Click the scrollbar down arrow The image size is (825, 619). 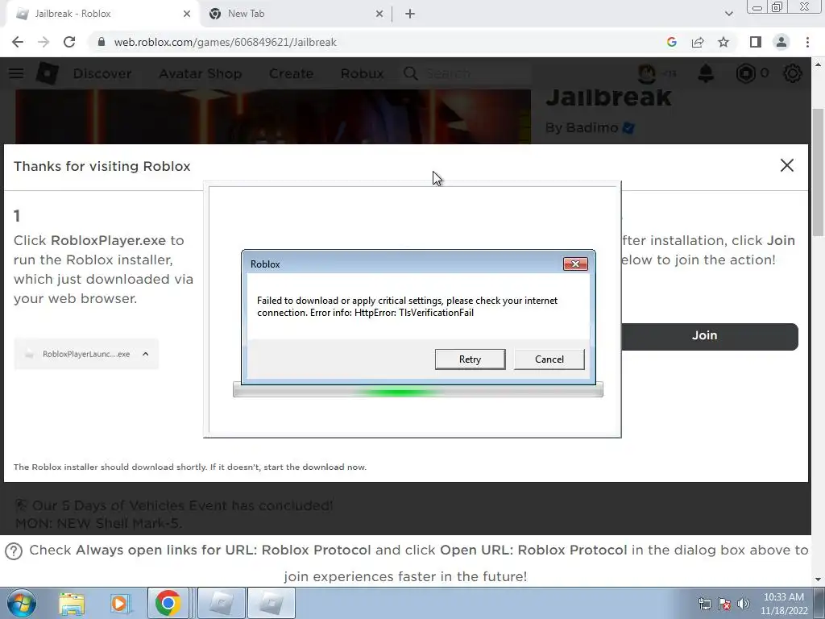coord(819,580)
